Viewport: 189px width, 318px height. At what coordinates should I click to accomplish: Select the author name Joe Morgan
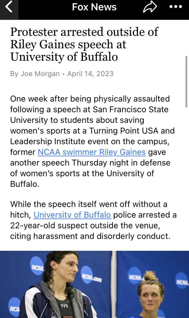40,73
